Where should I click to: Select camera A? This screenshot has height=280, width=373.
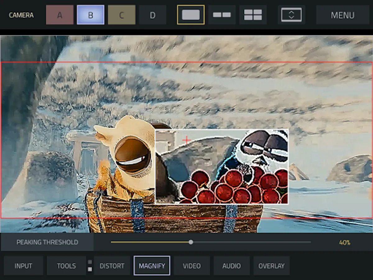[60, 15]
